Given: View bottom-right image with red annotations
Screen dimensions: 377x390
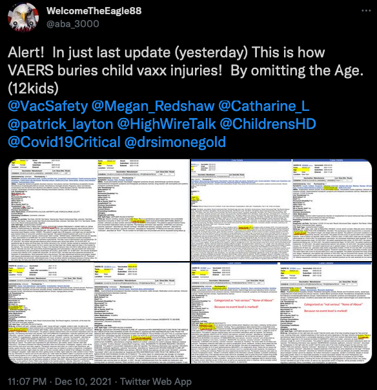Looking at the screenshot, I should [x=281, y=313].
